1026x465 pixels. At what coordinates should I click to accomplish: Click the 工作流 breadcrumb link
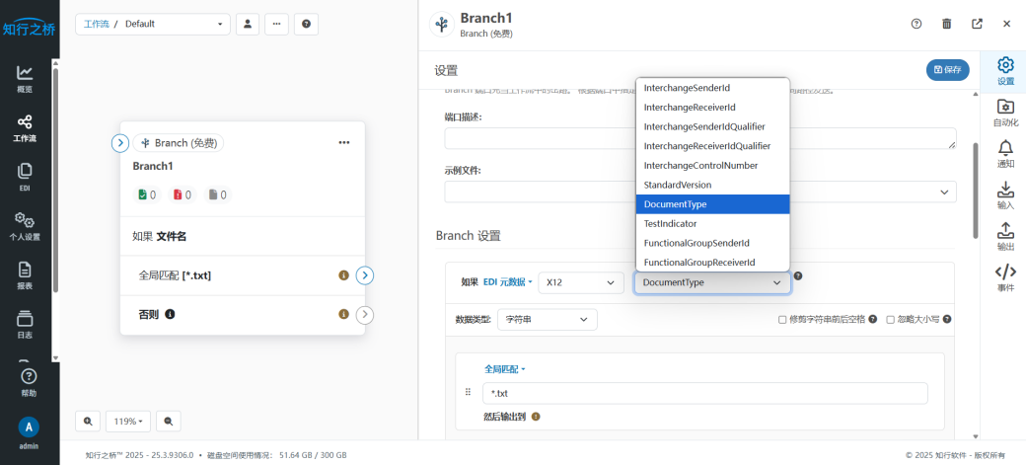[96, 24]
